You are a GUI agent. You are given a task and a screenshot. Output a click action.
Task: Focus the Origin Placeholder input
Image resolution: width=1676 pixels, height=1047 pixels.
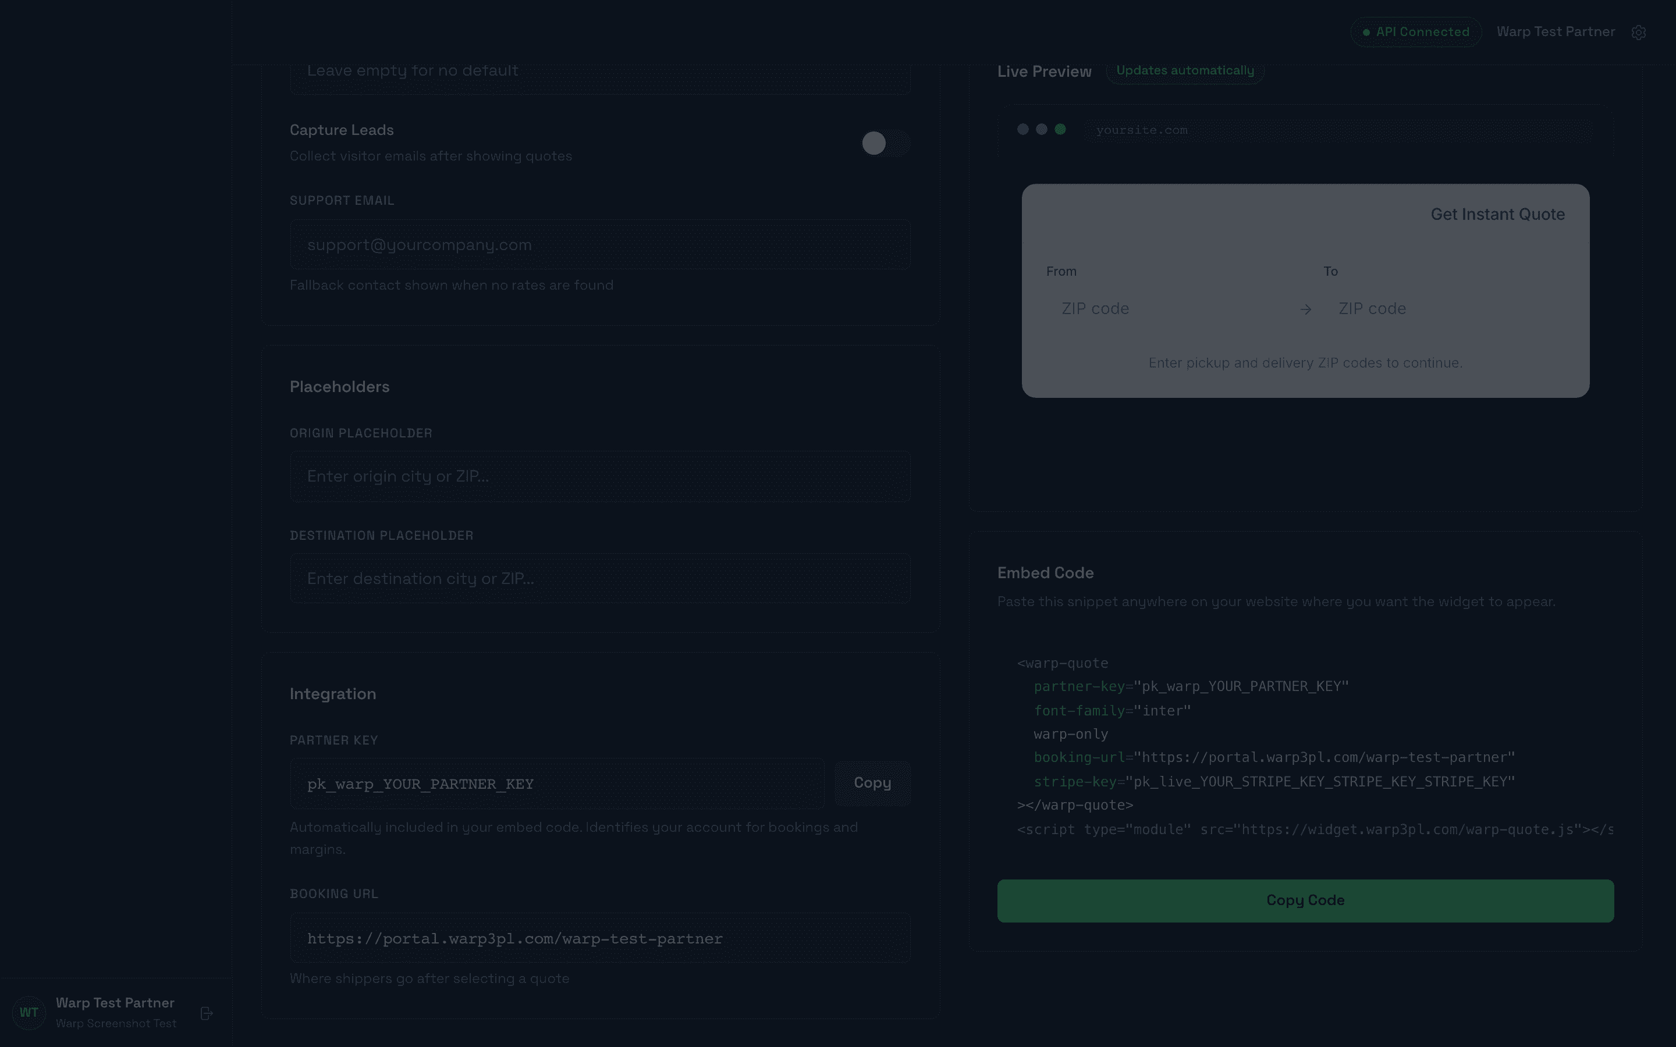[x=600, y=476]
